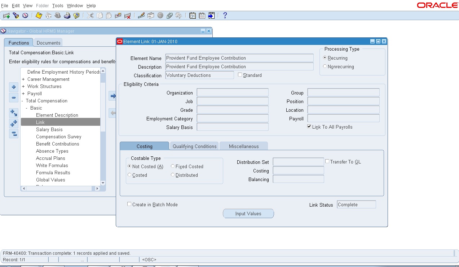
Task: Select the Fixed Costed costable type
Action: pos(172,166)
